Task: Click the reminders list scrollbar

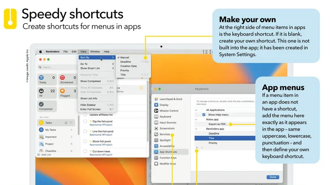Action: click(x=147, y=112)
